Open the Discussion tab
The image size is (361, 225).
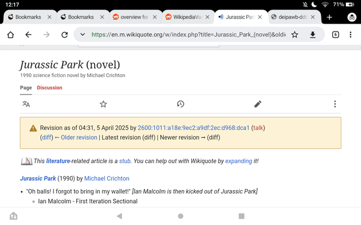(x=50, y=88)
